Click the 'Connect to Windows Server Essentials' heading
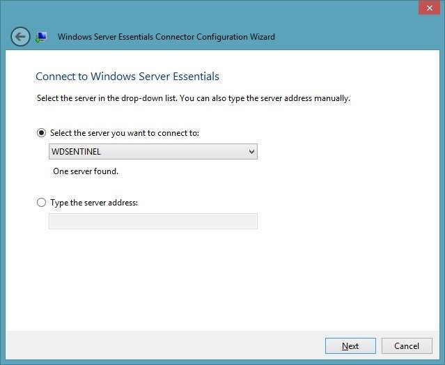 tap(127, 77)
